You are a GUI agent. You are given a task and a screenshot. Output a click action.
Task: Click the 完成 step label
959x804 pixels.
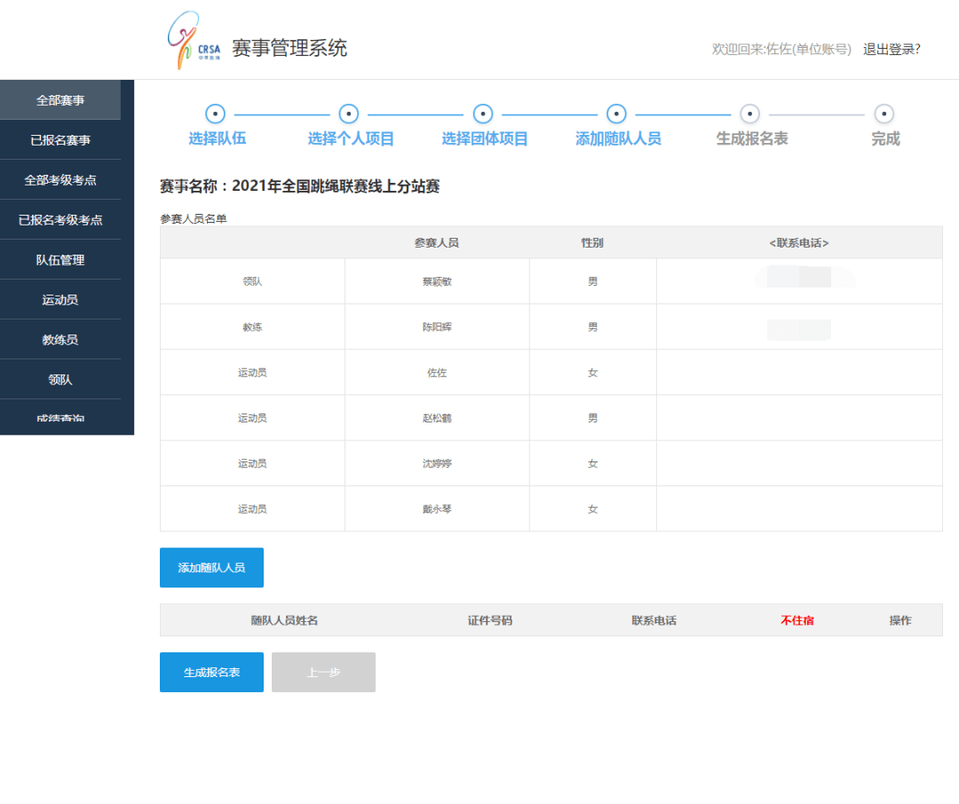click(885, 138)
